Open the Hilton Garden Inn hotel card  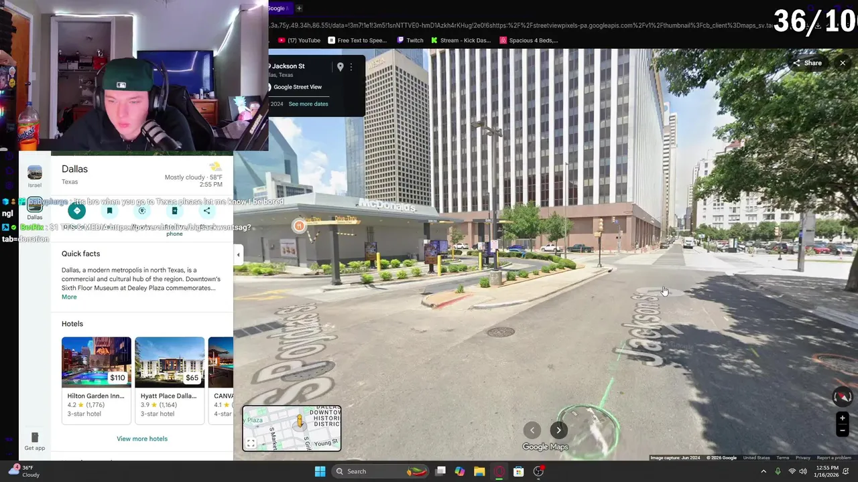click(x=97, y=380)
